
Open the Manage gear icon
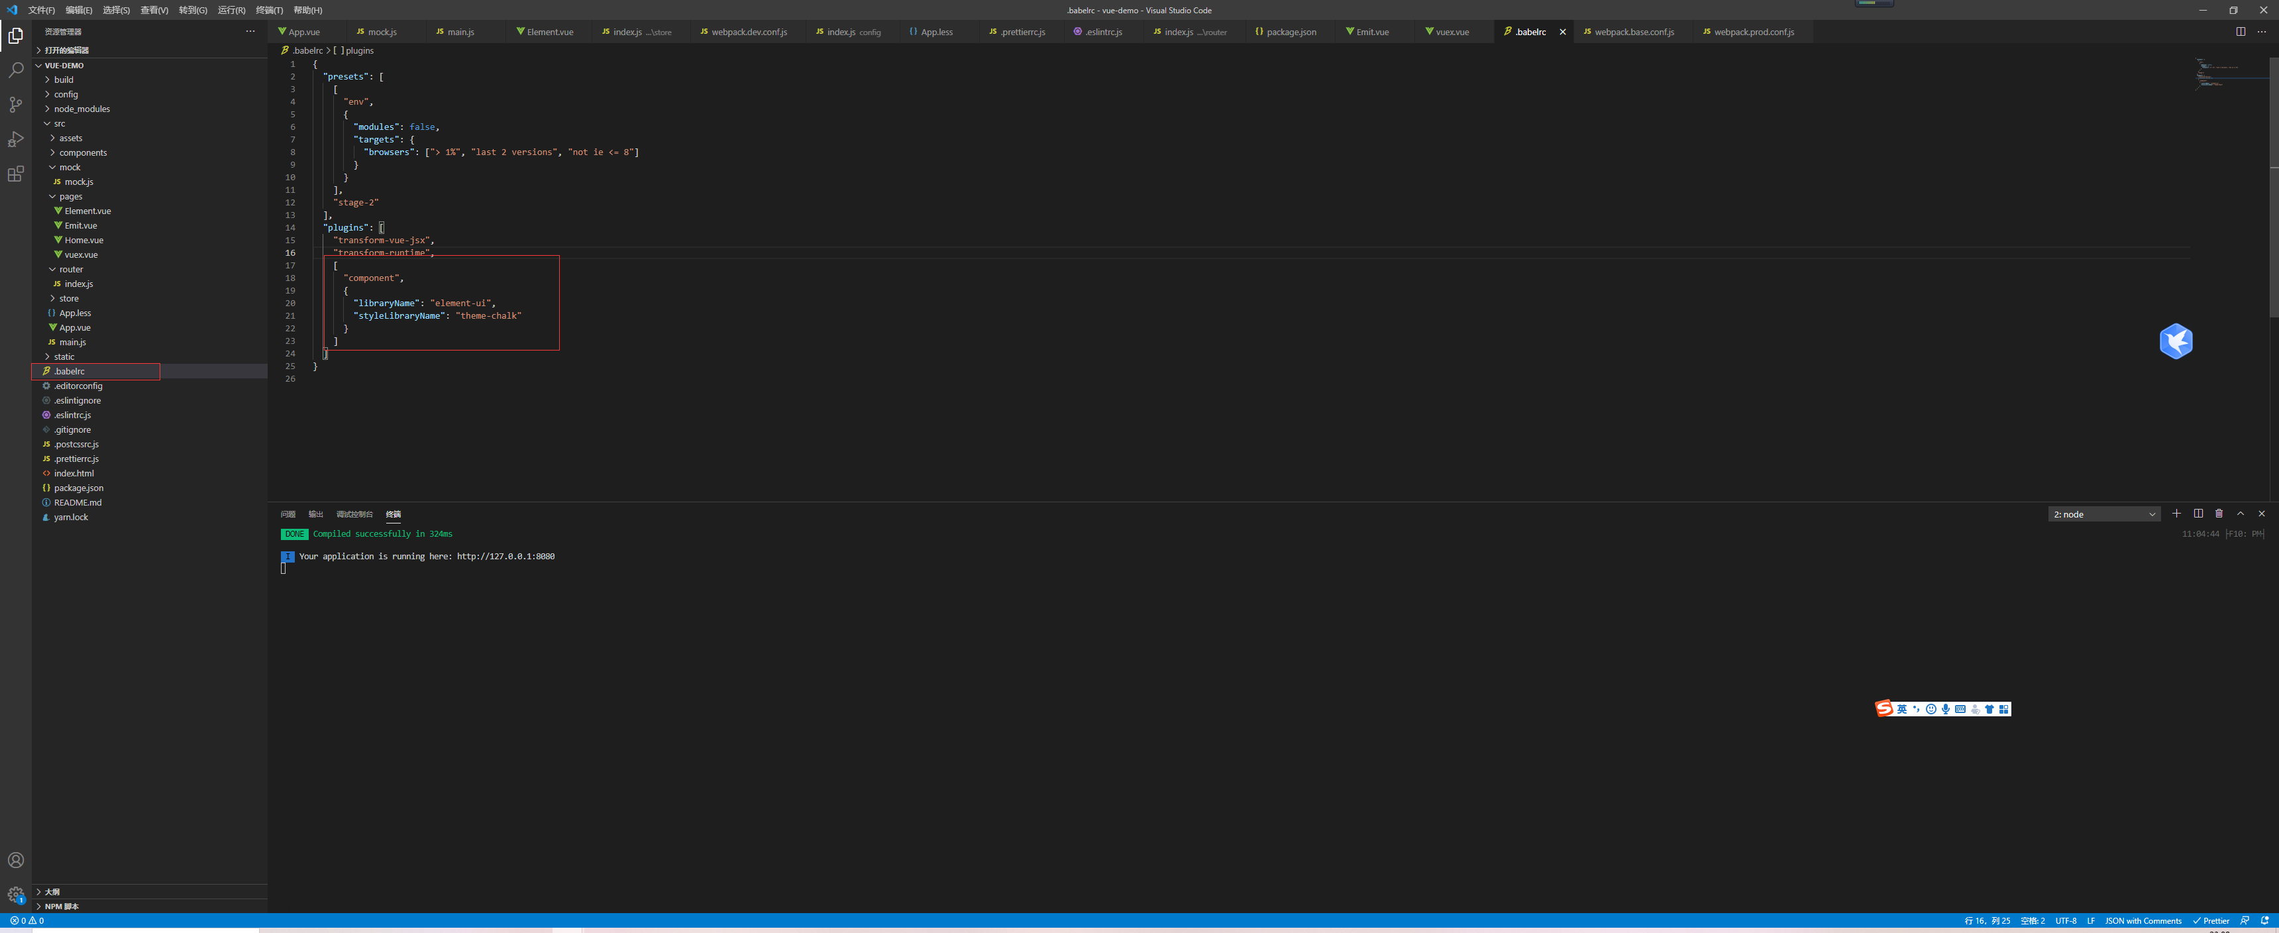16,894
